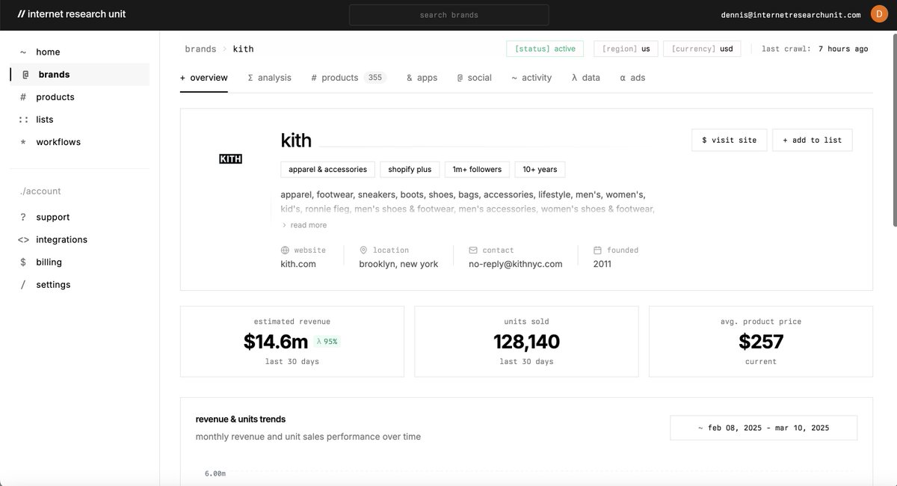
Task: Switch to the analysis tab
Action: (269, 78)
